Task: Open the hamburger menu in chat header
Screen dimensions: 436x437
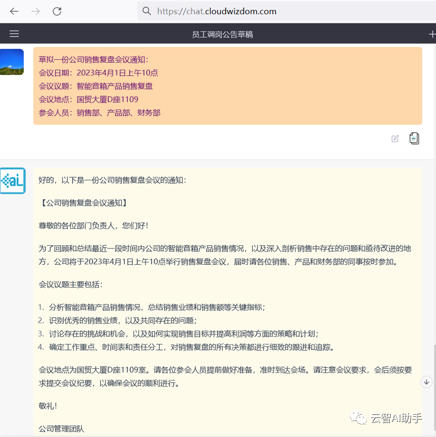Action: 14,34
